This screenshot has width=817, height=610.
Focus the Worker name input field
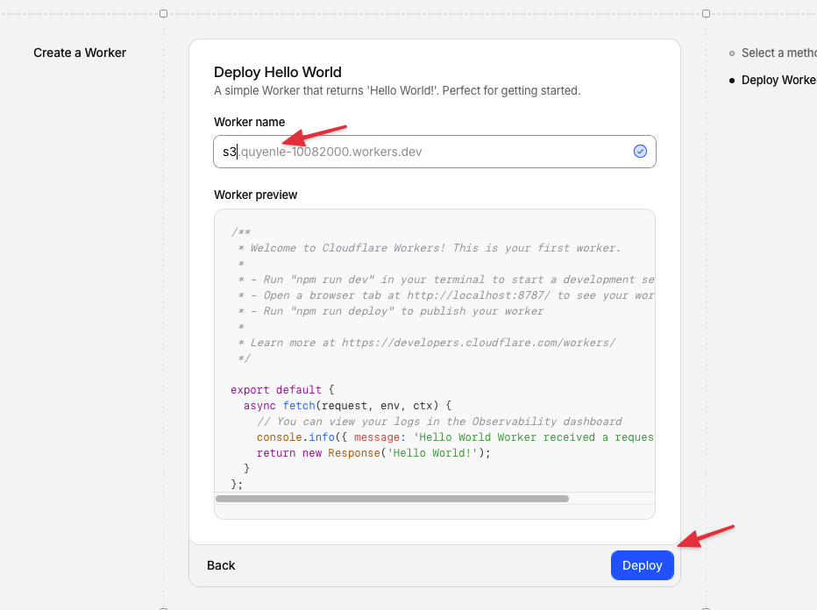(421, 152)
